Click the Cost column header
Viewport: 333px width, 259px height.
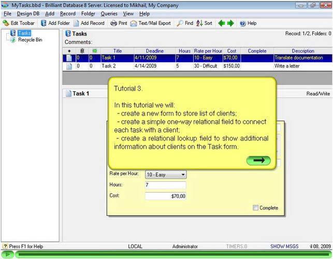[231, 51]
